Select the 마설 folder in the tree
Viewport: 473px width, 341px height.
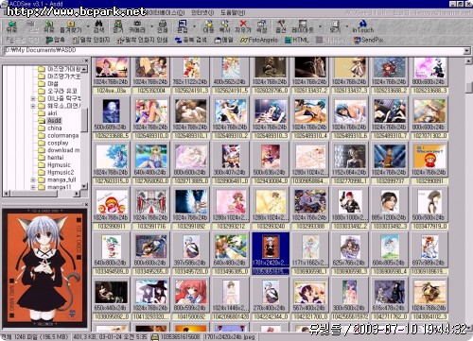(53, 83)
